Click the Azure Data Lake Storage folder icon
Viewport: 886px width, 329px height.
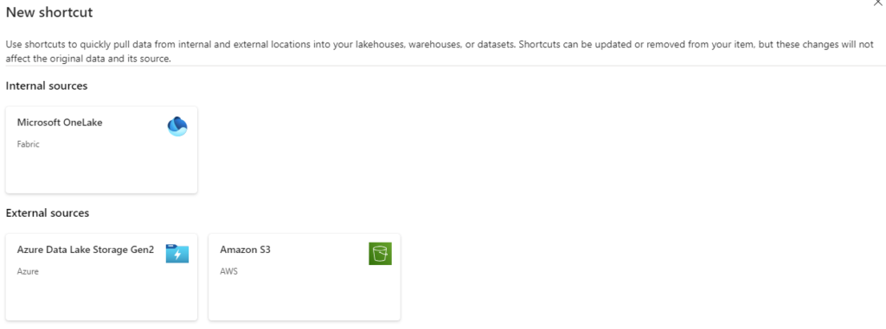(177, 254)
